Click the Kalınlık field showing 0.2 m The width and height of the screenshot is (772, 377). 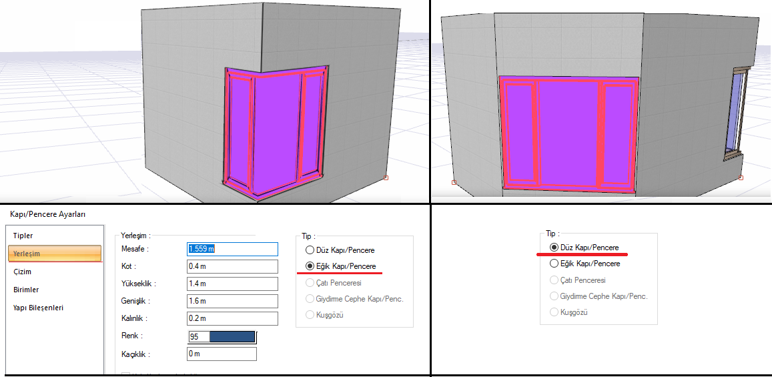232,318
